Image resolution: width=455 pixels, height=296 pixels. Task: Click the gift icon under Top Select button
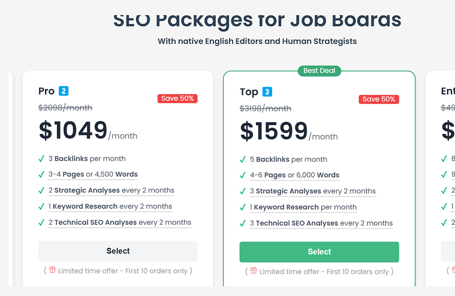click(x=254, y=271)
